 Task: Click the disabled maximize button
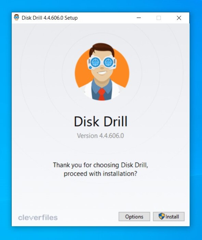(159, 18)
